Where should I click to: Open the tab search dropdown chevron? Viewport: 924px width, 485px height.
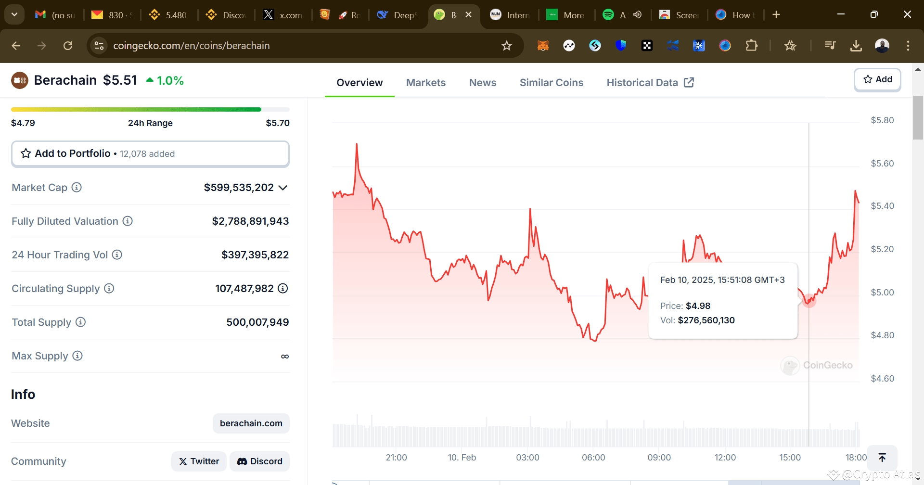[14, 14]
